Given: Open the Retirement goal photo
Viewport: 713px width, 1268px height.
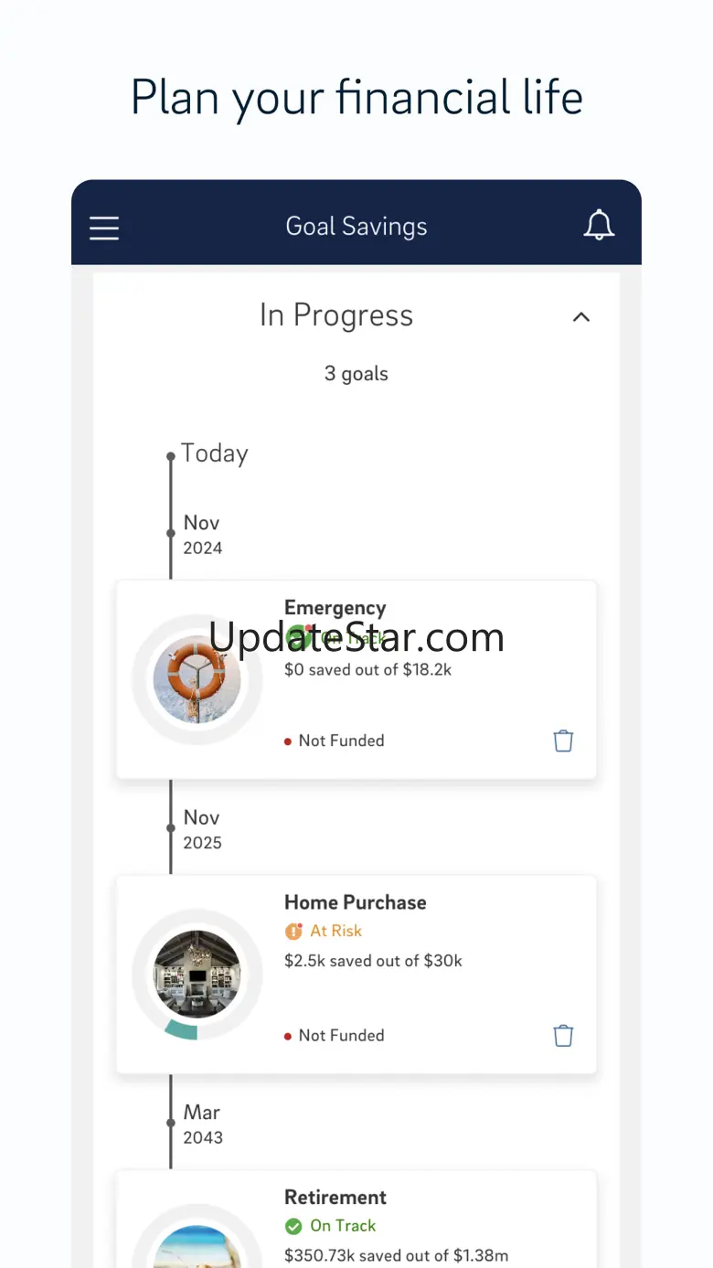Looking at the screenshot, I should [197, 1248].
